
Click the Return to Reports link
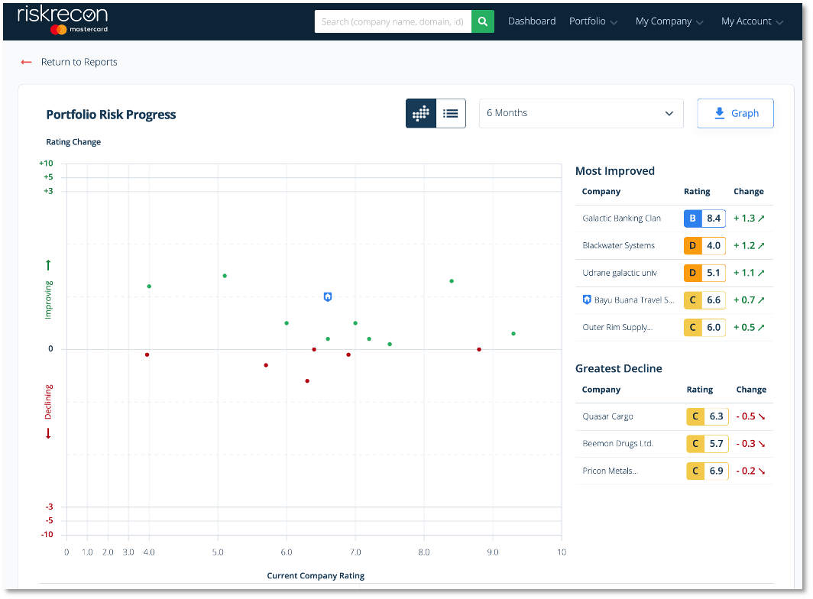[79, 62]
